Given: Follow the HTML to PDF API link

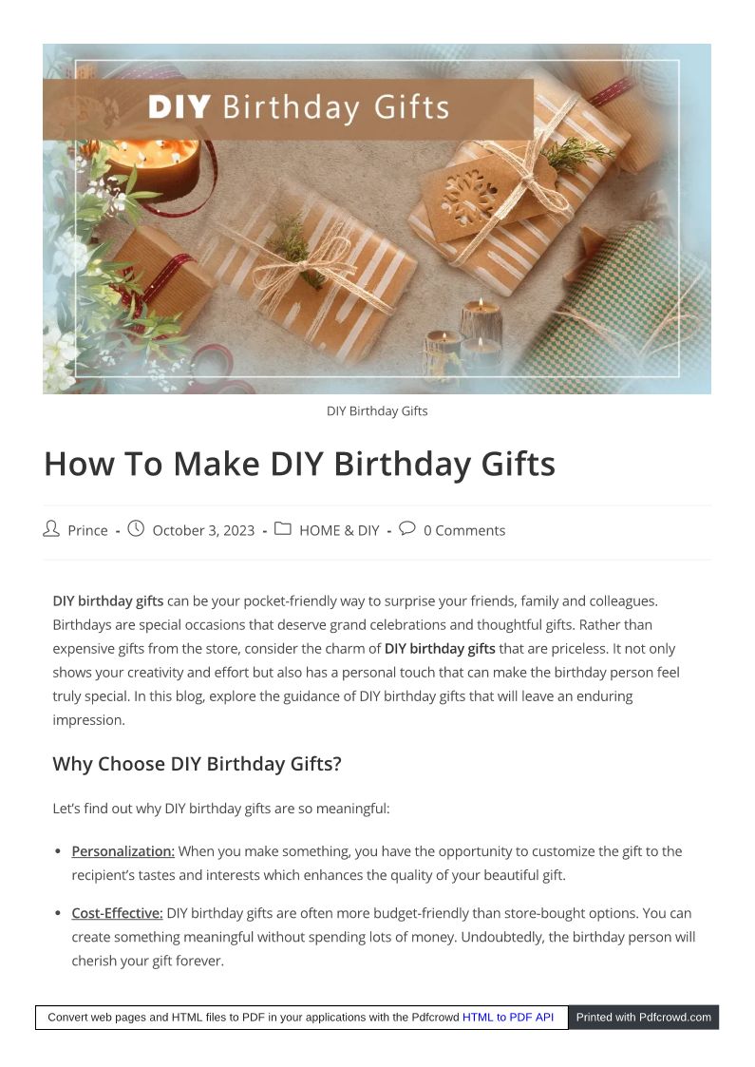Looking at the screenshot, I should coord(508,1017).
